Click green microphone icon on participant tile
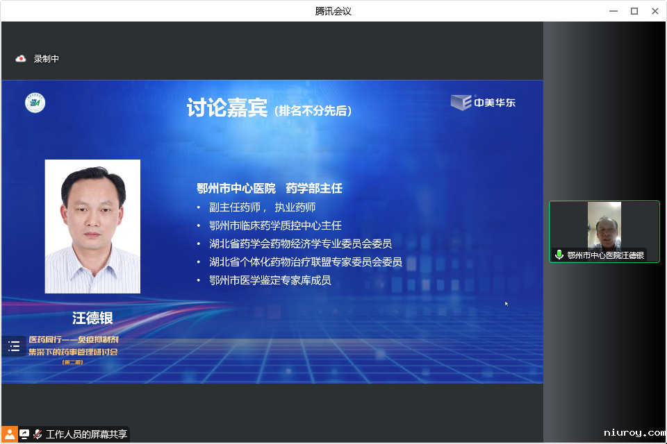 click(559, 255)
